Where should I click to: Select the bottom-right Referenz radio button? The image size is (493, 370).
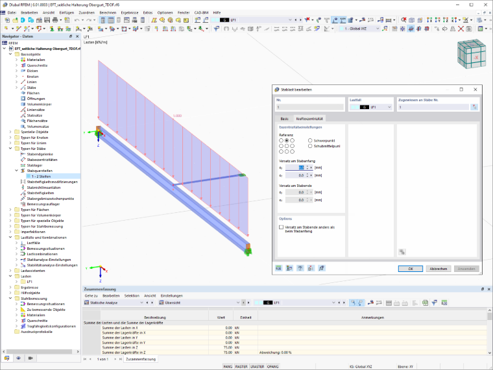tap(292, 151)
